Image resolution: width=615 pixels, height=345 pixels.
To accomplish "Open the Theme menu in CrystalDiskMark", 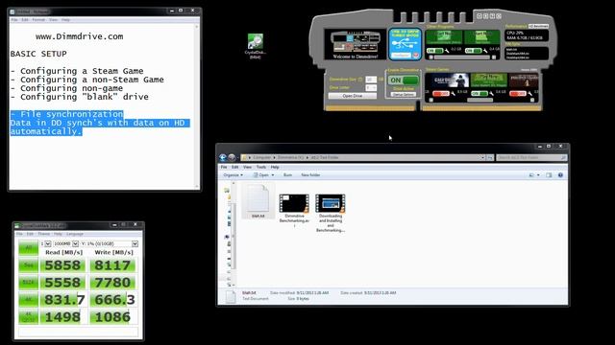I will 43,234.
